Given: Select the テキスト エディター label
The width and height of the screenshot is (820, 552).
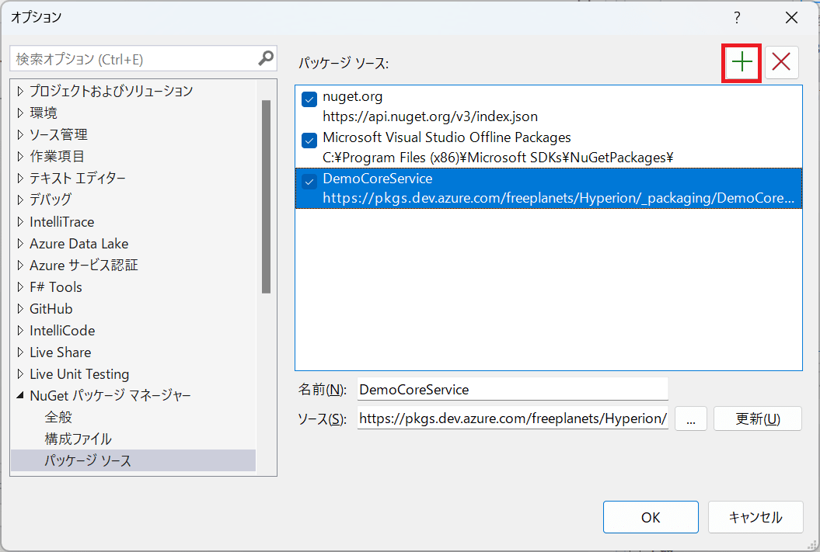Looking at the screenshot, I should pyautogui.click(x=78, y=178).
